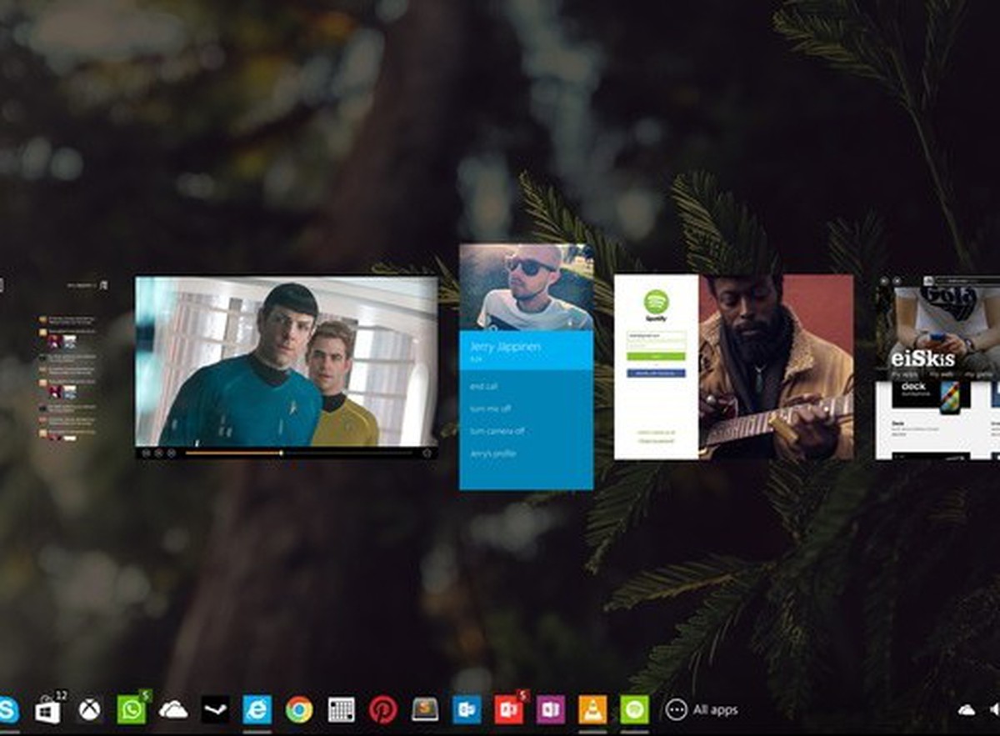
Task: Switch to the eiSkis store window
Action: pyautogui.click(x=937, y=367)
